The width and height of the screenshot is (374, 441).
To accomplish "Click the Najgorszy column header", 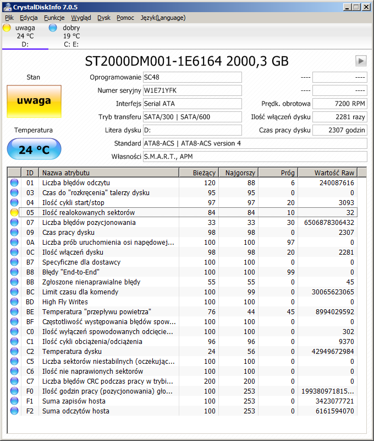I will pos(238,173).
